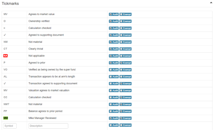Uncheck Audit for Agrees to market value

(x=111, y=14)
